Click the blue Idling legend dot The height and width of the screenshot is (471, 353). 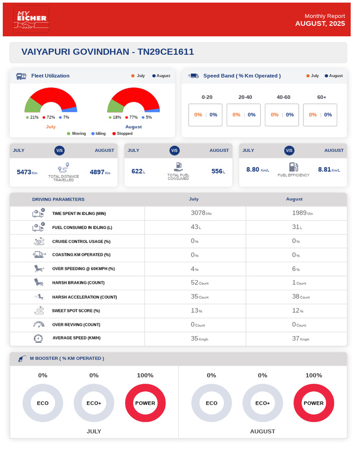93,134
